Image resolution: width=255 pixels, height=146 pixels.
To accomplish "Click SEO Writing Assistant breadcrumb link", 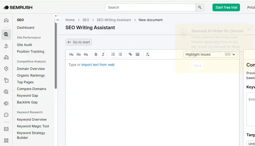I will tap(114, 20).
